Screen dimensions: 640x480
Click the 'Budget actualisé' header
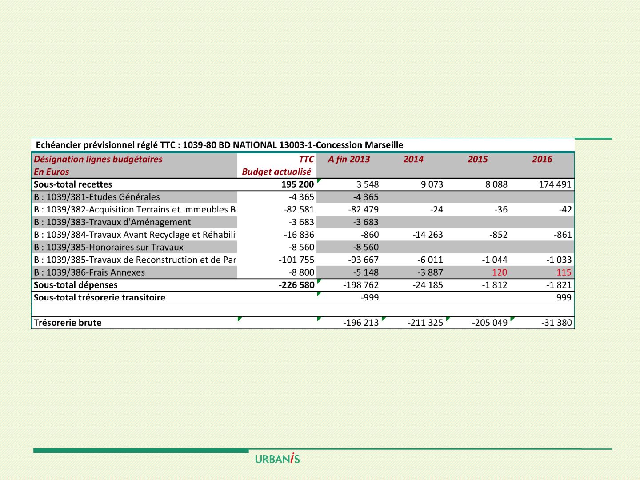click(276, 172)
